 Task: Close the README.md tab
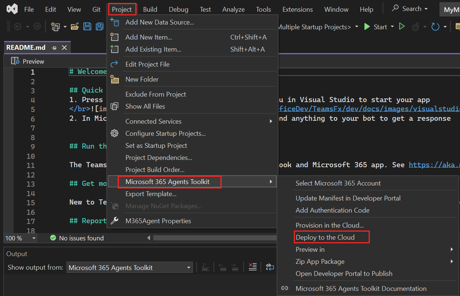coord(64,48)
